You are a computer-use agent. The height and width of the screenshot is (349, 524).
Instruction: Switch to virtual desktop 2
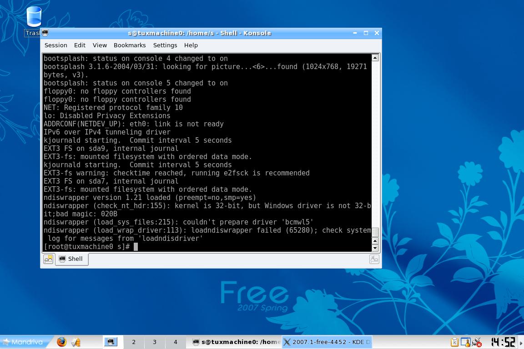pyautogui.click(x=134, y=342)
